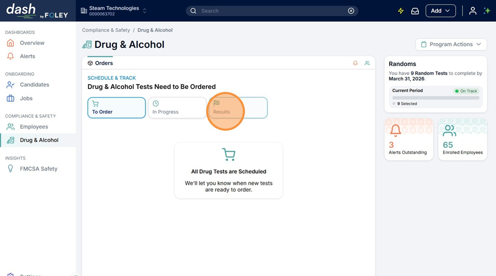Screen dimensions: 496x276
Task: Open the Alerts Outstanding card
Action: (408, 140)
